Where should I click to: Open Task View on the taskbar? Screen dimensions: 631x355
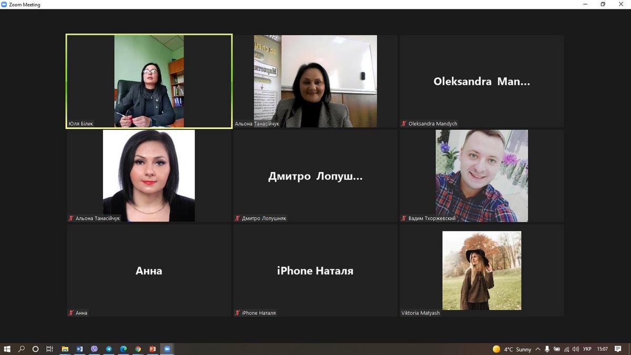(49, 349)
